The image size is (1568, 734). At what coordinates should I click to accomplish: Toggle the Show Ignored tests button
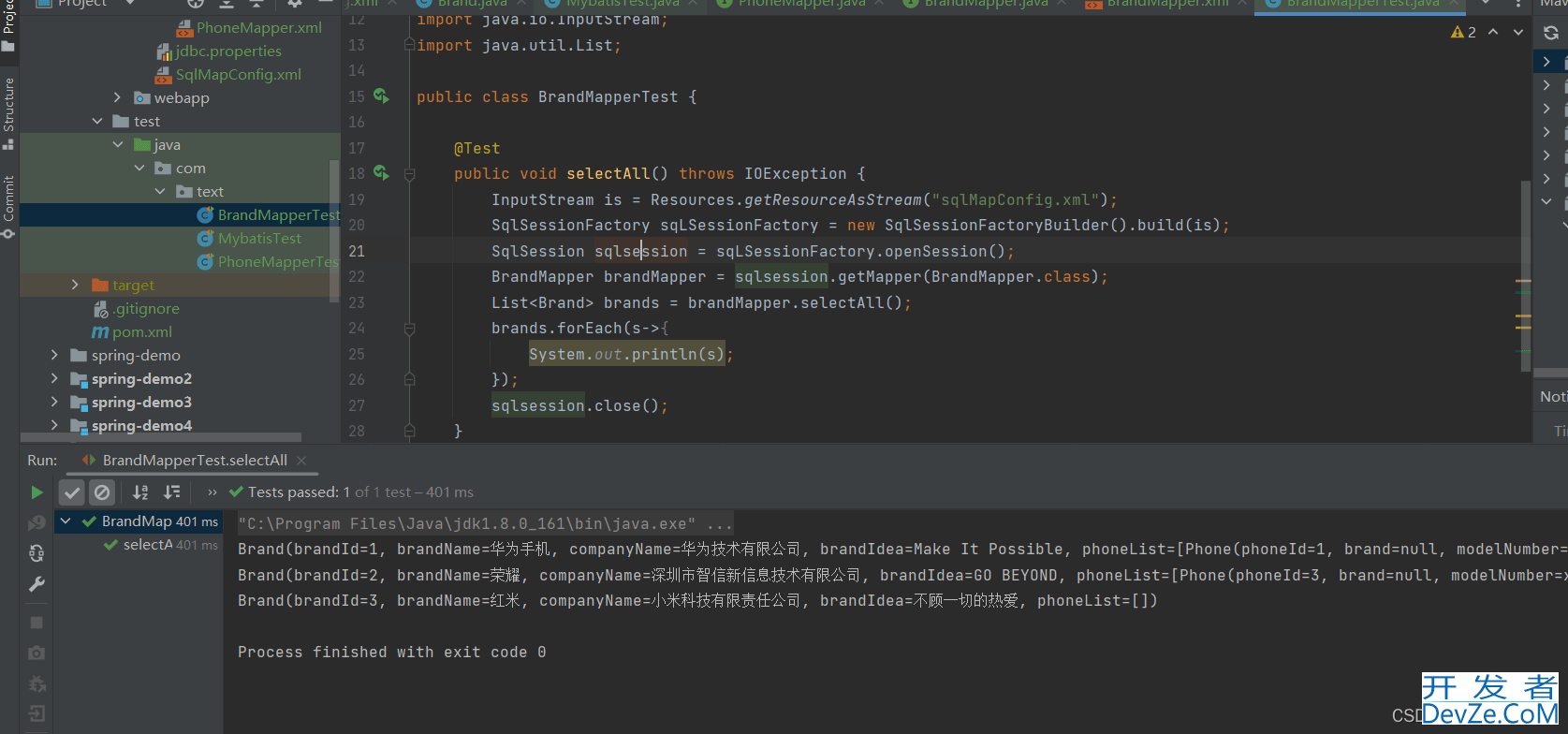(102, 492)
